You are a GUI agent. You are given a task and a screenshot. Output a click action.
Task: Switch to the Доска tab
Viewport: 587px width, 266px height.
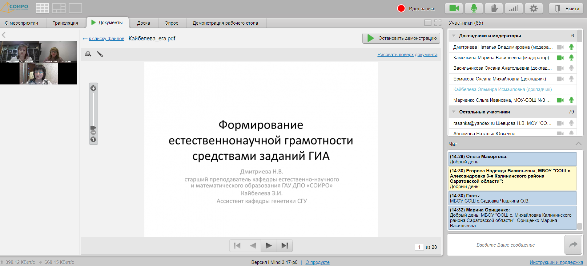(143, 23)
